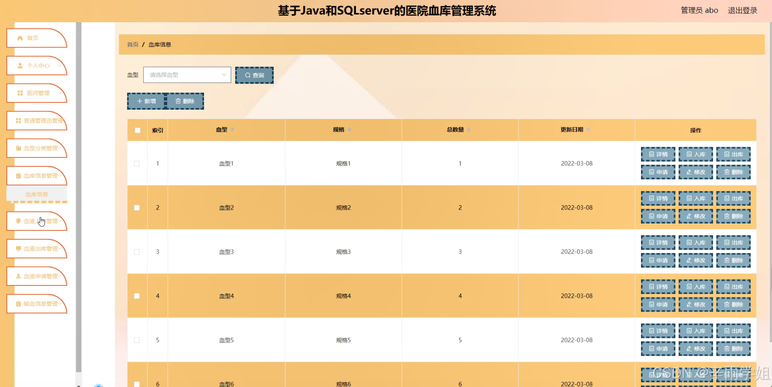The width and height of the screenshot is (772, 387).
Task: Select the person icon on 个人中心
Action: pyautogui.click(x=20, y=66)
